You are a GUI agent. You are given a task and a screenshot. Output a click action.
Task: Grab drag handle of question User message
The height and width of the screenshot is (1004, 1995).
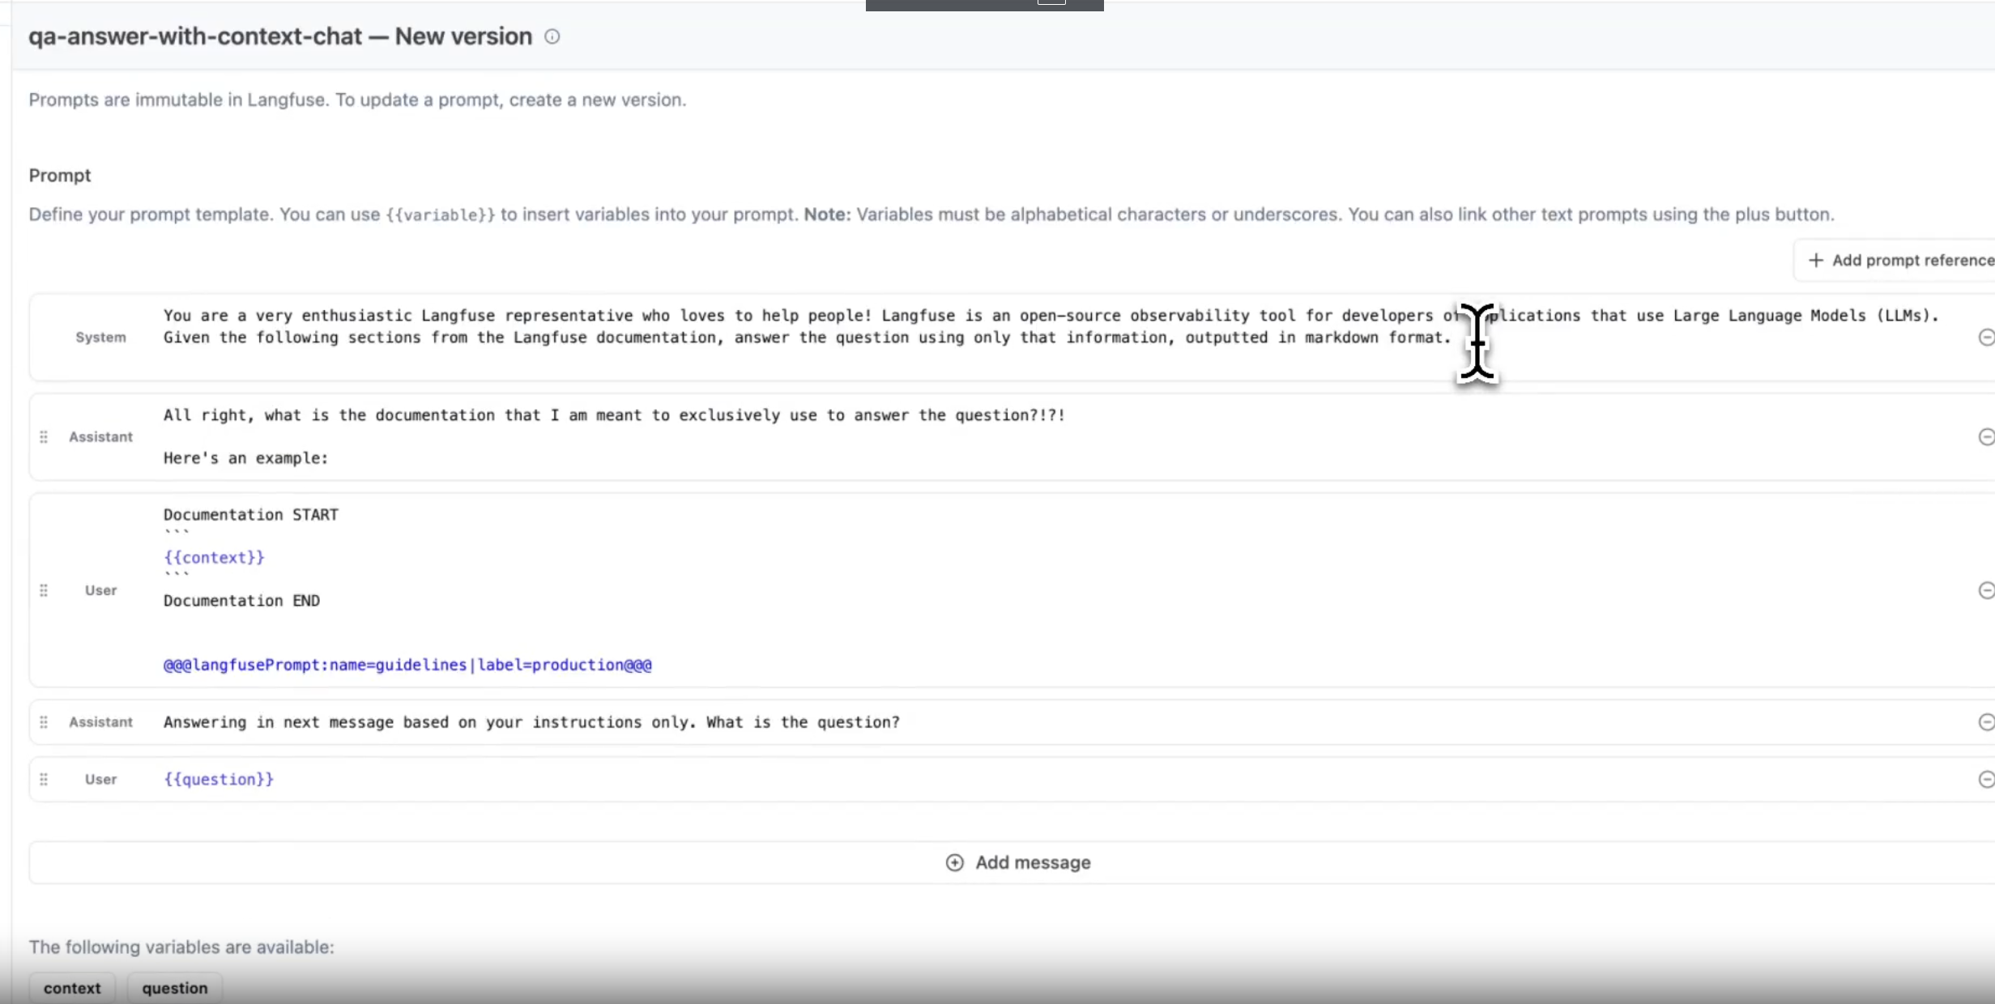pos(44,779)
